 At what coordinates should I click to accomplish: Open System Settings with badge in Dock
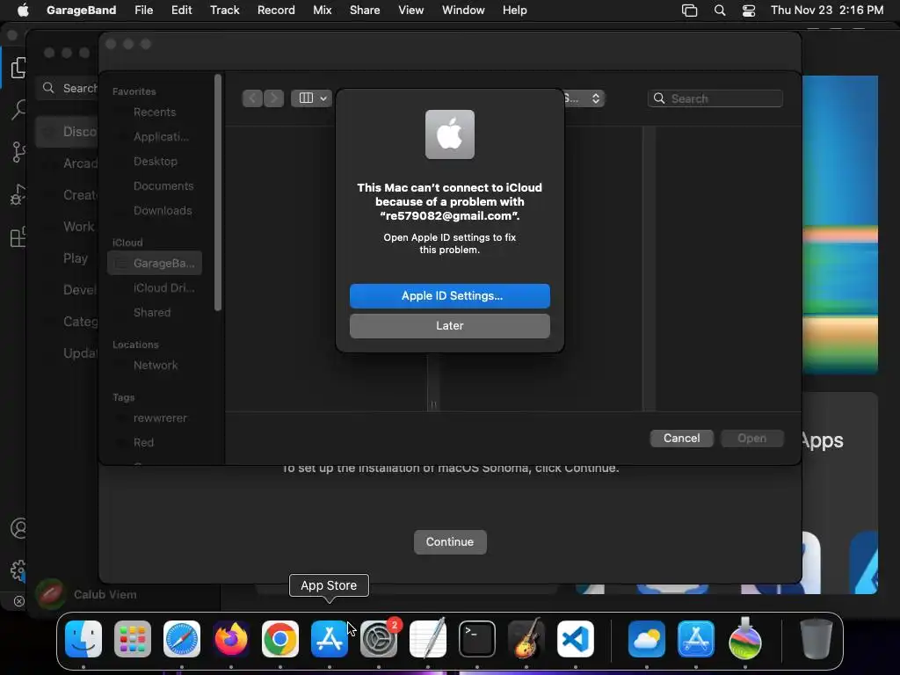tap(379, 639)
